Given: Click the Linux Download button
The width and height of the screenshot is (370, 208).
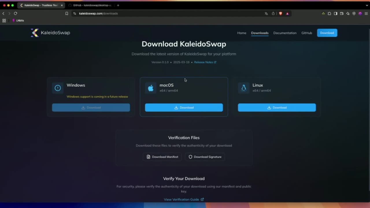Looking at the screenshot, I should click(277, 107).
